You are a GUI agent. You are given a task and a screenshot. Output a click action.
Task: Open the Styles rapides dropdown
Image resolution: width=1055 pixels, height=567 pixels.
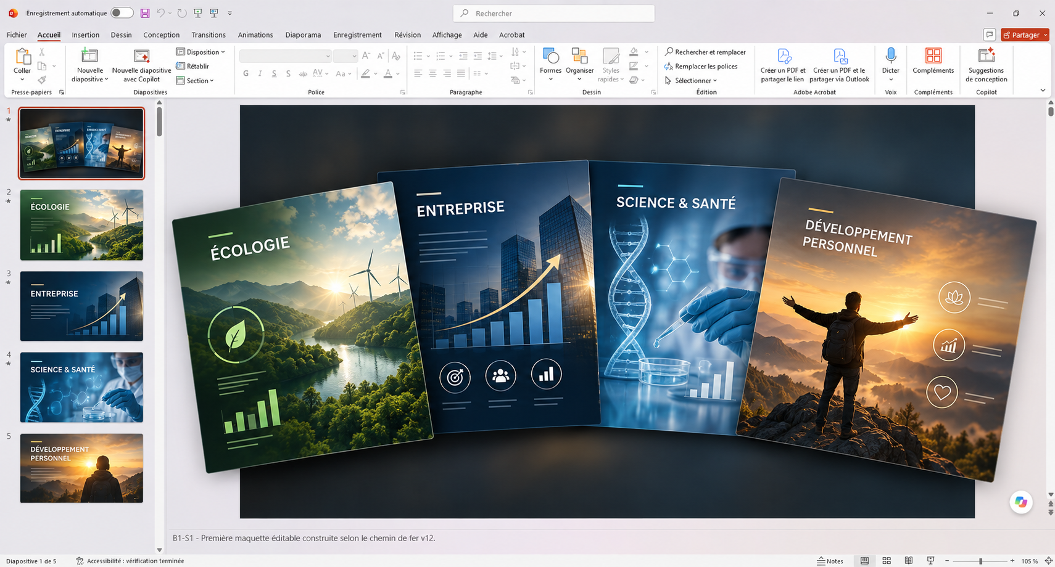(x=611, y=65)
